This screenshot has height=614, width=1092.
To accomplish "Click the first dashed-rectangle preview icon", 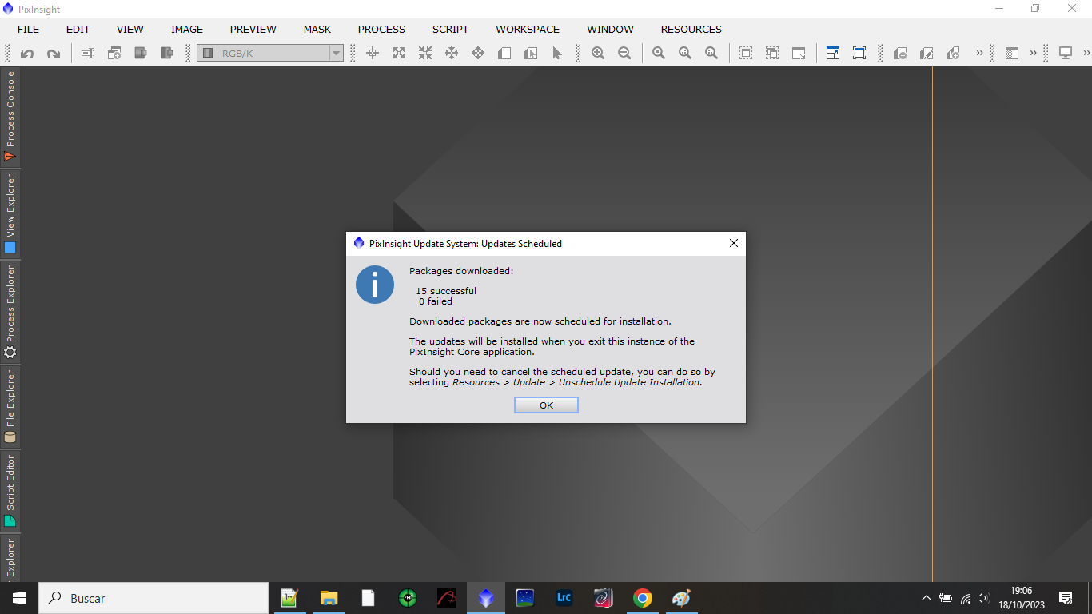I will [746, 54].
